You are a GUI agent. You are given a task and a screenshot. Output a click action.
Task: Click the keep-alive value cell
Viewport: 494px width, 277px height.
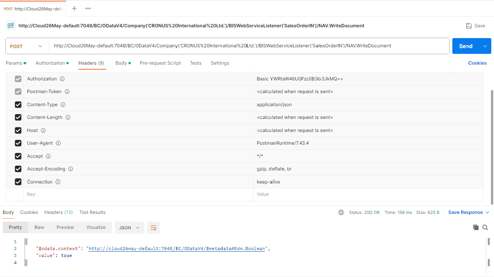click(368, 182)
